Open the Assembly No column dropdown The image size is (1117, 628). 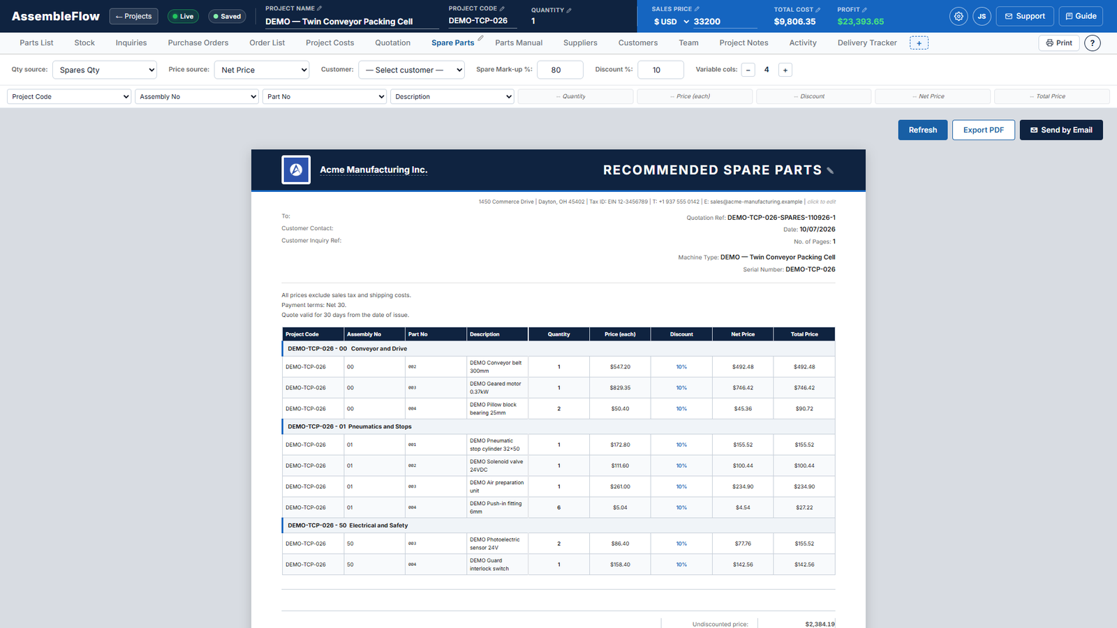[197, 96]
